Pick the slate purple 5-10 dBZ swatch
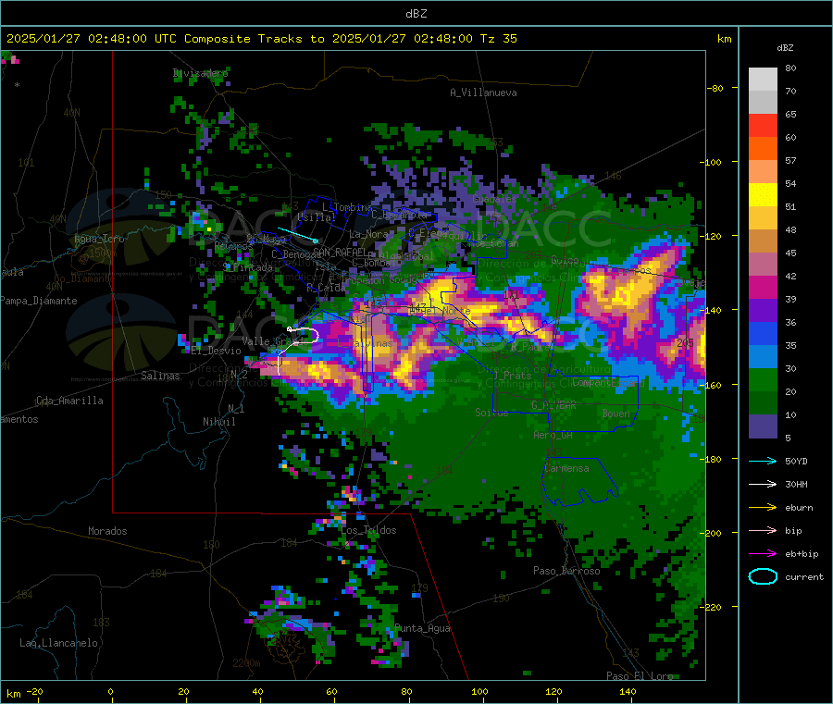The image size is (833, 704). pyautogui.click(x=763, y=426)
